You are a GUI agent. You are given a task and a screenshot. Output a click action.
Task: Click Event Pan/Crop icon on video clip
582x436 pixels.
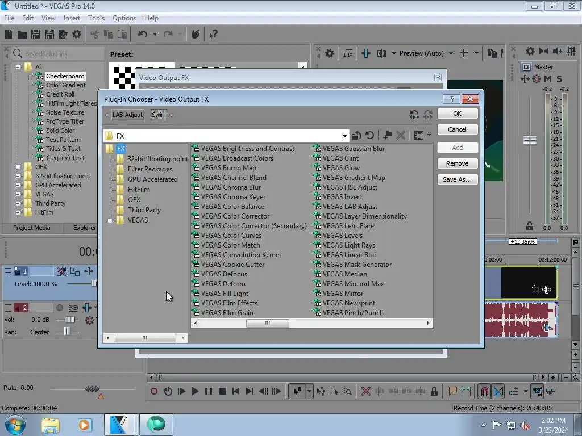coord(536,289)
